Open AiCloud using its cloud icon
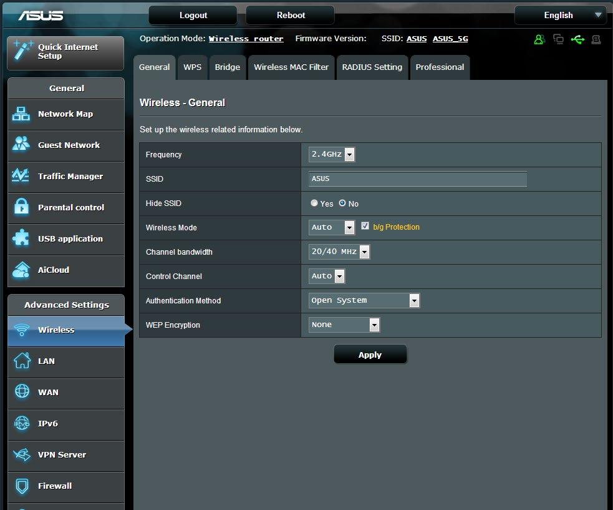 (21, 270)
